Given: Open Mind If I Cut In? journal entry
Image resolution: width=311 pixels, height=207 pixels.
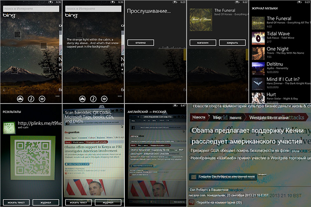Looking at the screenshot, I should coord(281,84).
